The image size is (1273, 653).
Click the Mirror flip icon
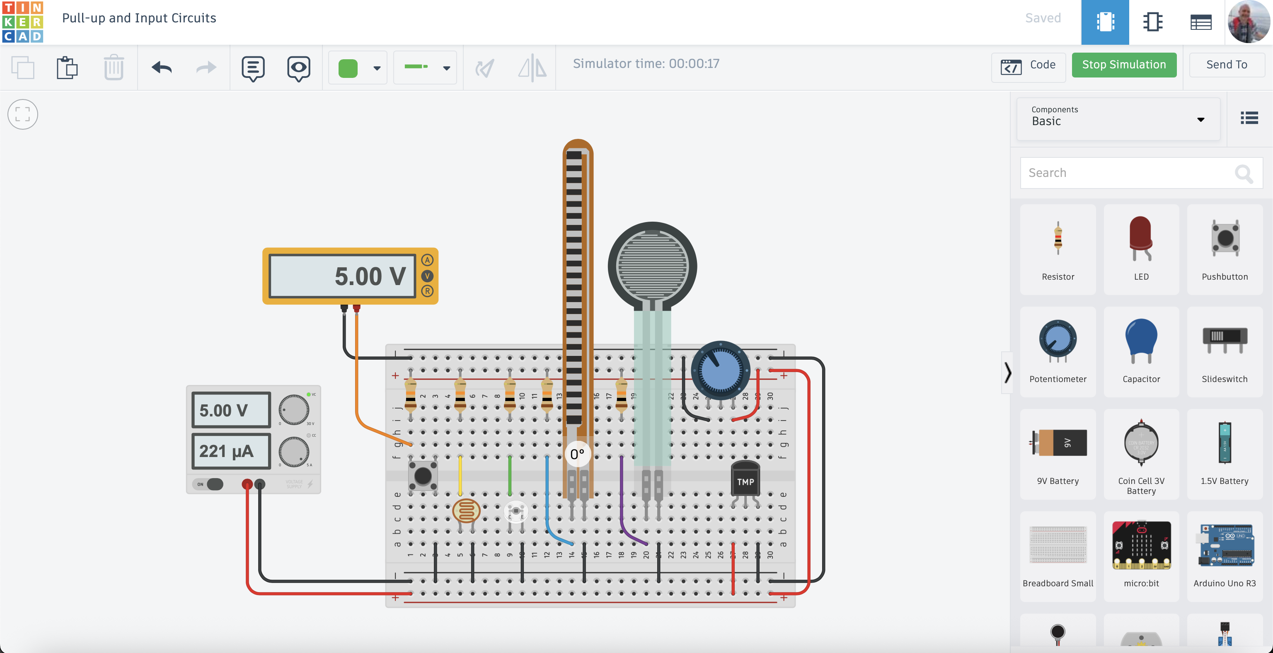click(x=532, y=68)
